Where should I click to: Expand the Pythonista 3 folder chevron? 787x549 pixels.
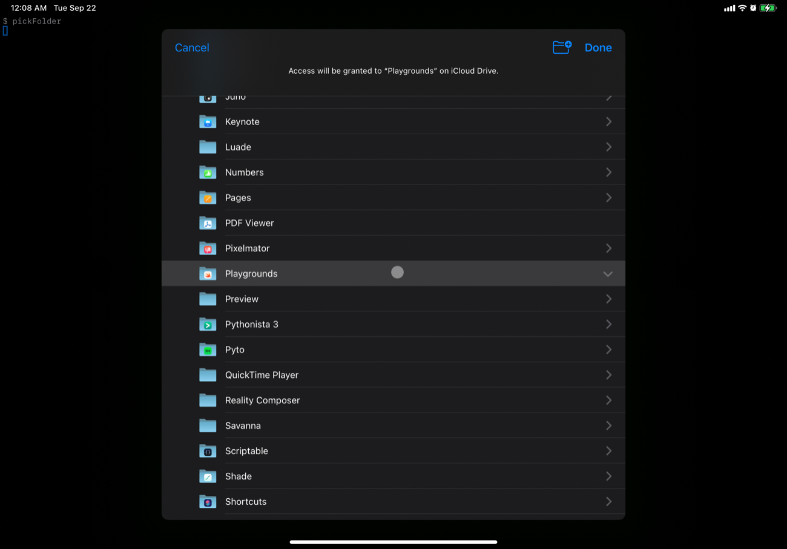tap(608, 325)
